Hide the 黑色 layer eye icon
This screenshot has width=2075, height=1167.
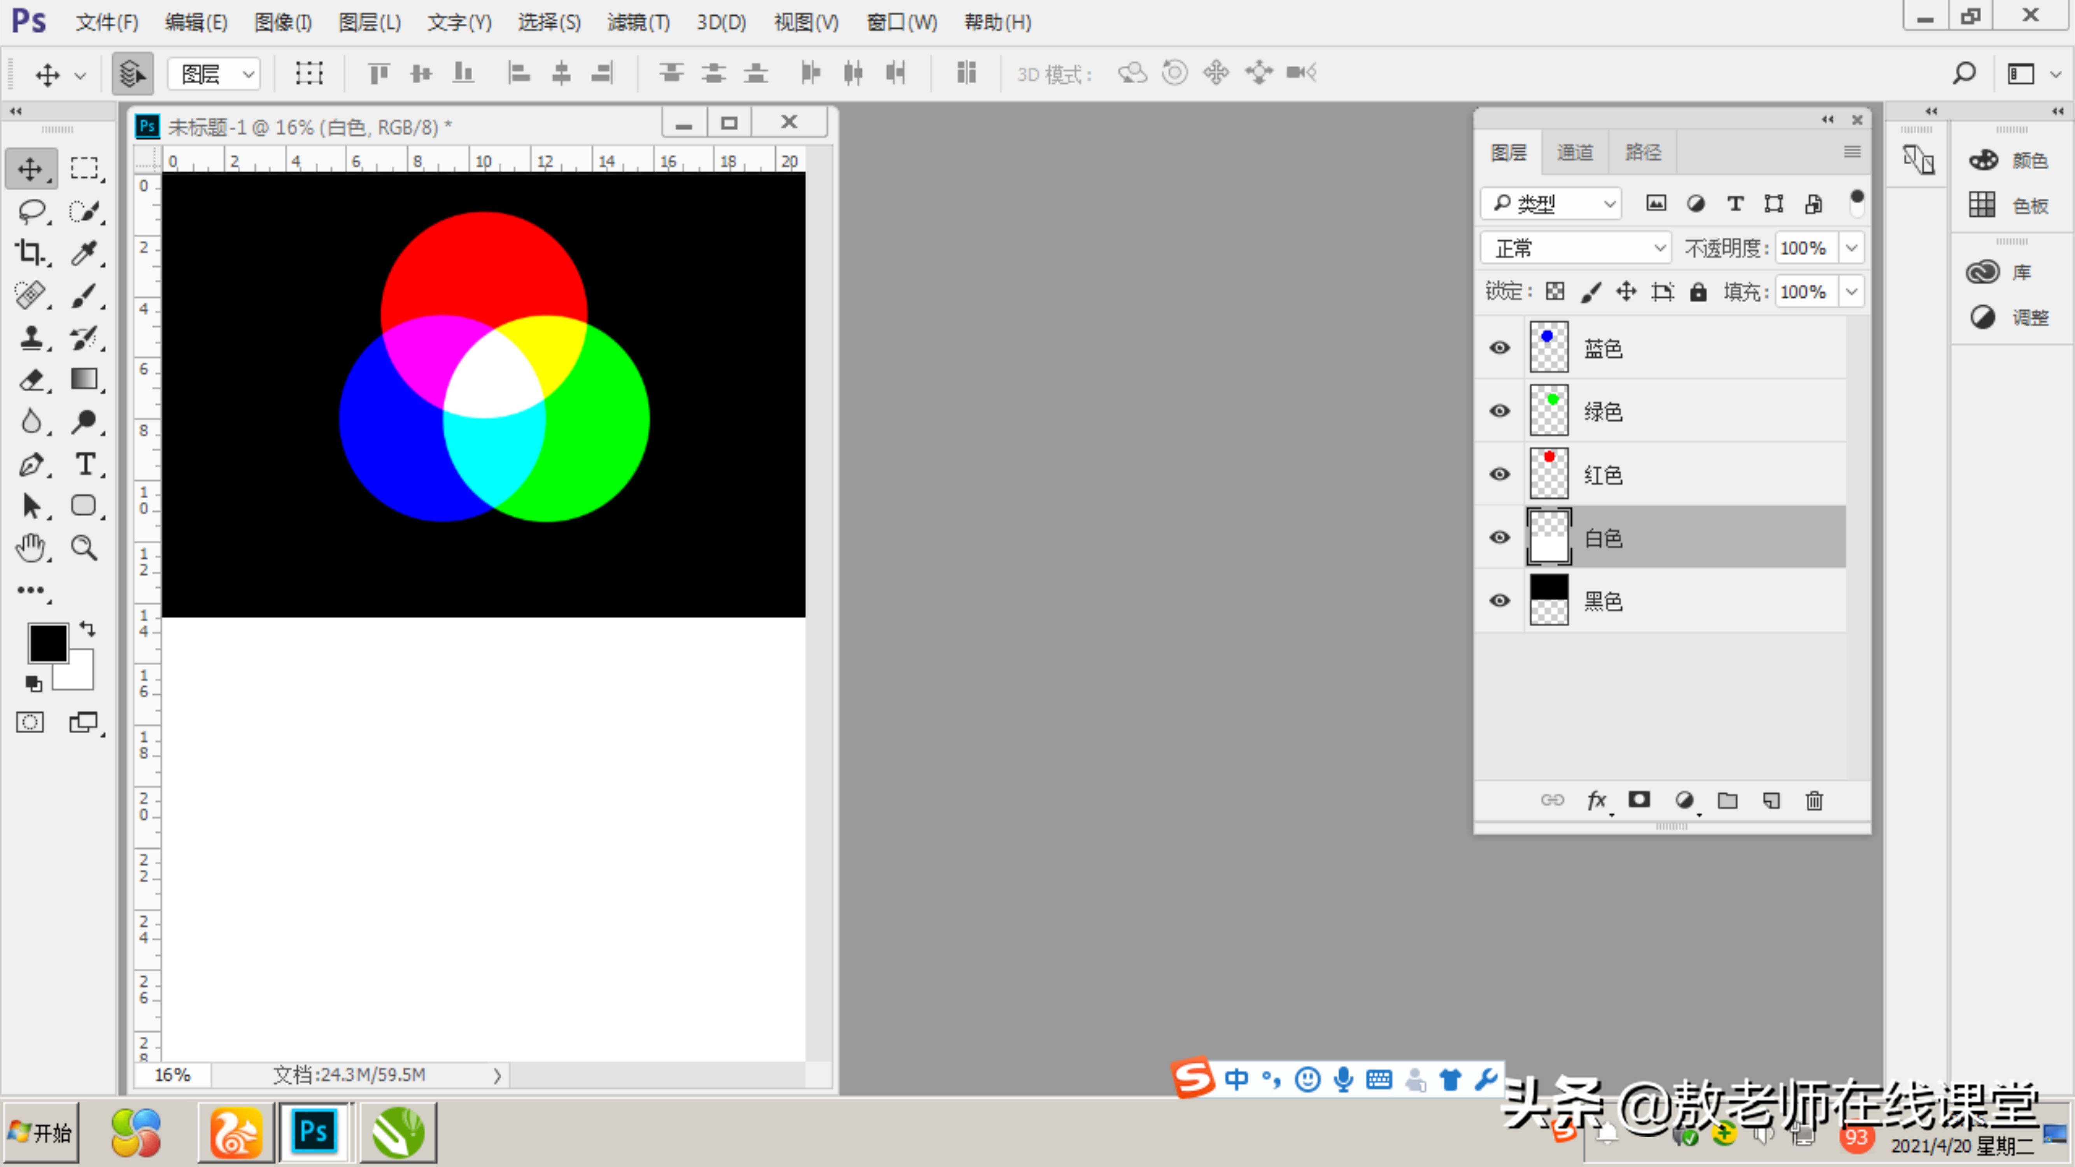coord(1499,601)
